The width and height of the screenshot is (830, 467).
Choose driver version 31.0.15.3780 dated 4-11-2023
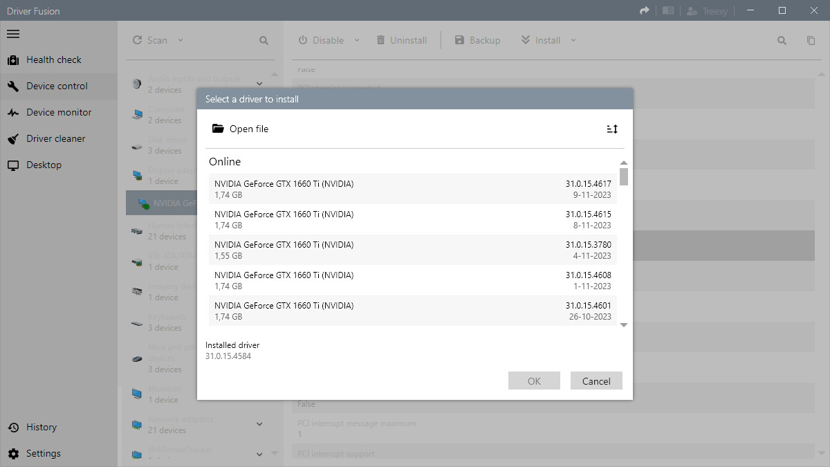412,250
